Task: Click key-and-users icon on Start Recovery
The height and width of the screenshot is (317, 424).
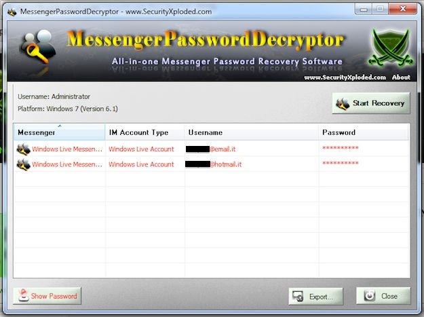Action: tap(343, 104)
